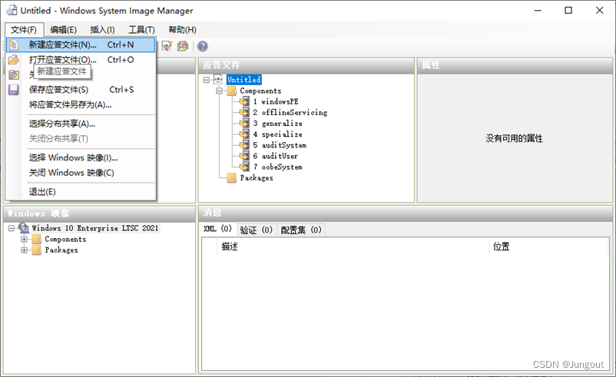Switch to the XML (0) messages tab
Viewport: 616px width, 377px height.
(217, 229)
